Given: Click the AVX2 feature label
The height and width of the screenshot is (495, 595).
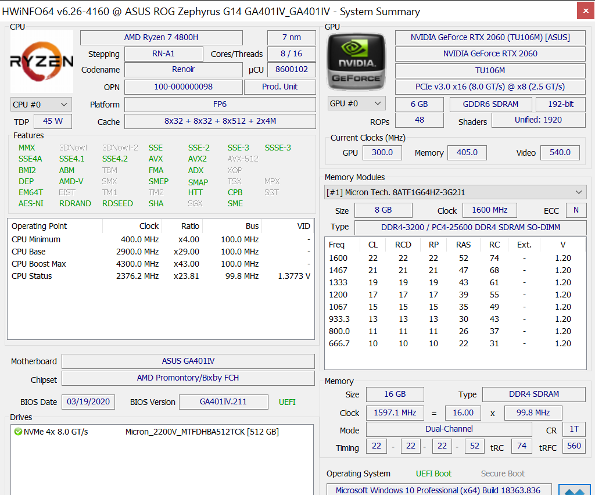Looking at the screenshot, I should (x=197, y=159).
